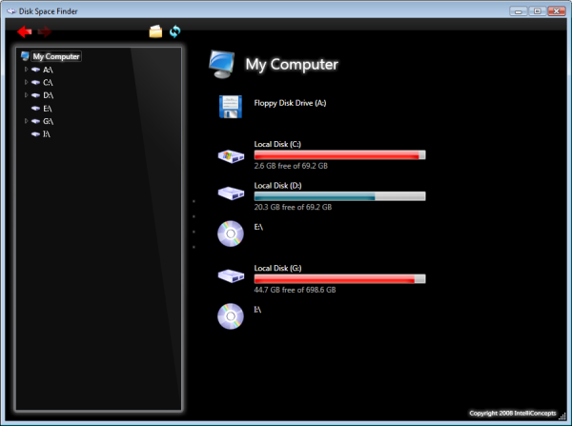This screenshot has width=572, height=426.
Task: Click the red usage bar for Local Disk (G:)
Action: coord(339,279)
